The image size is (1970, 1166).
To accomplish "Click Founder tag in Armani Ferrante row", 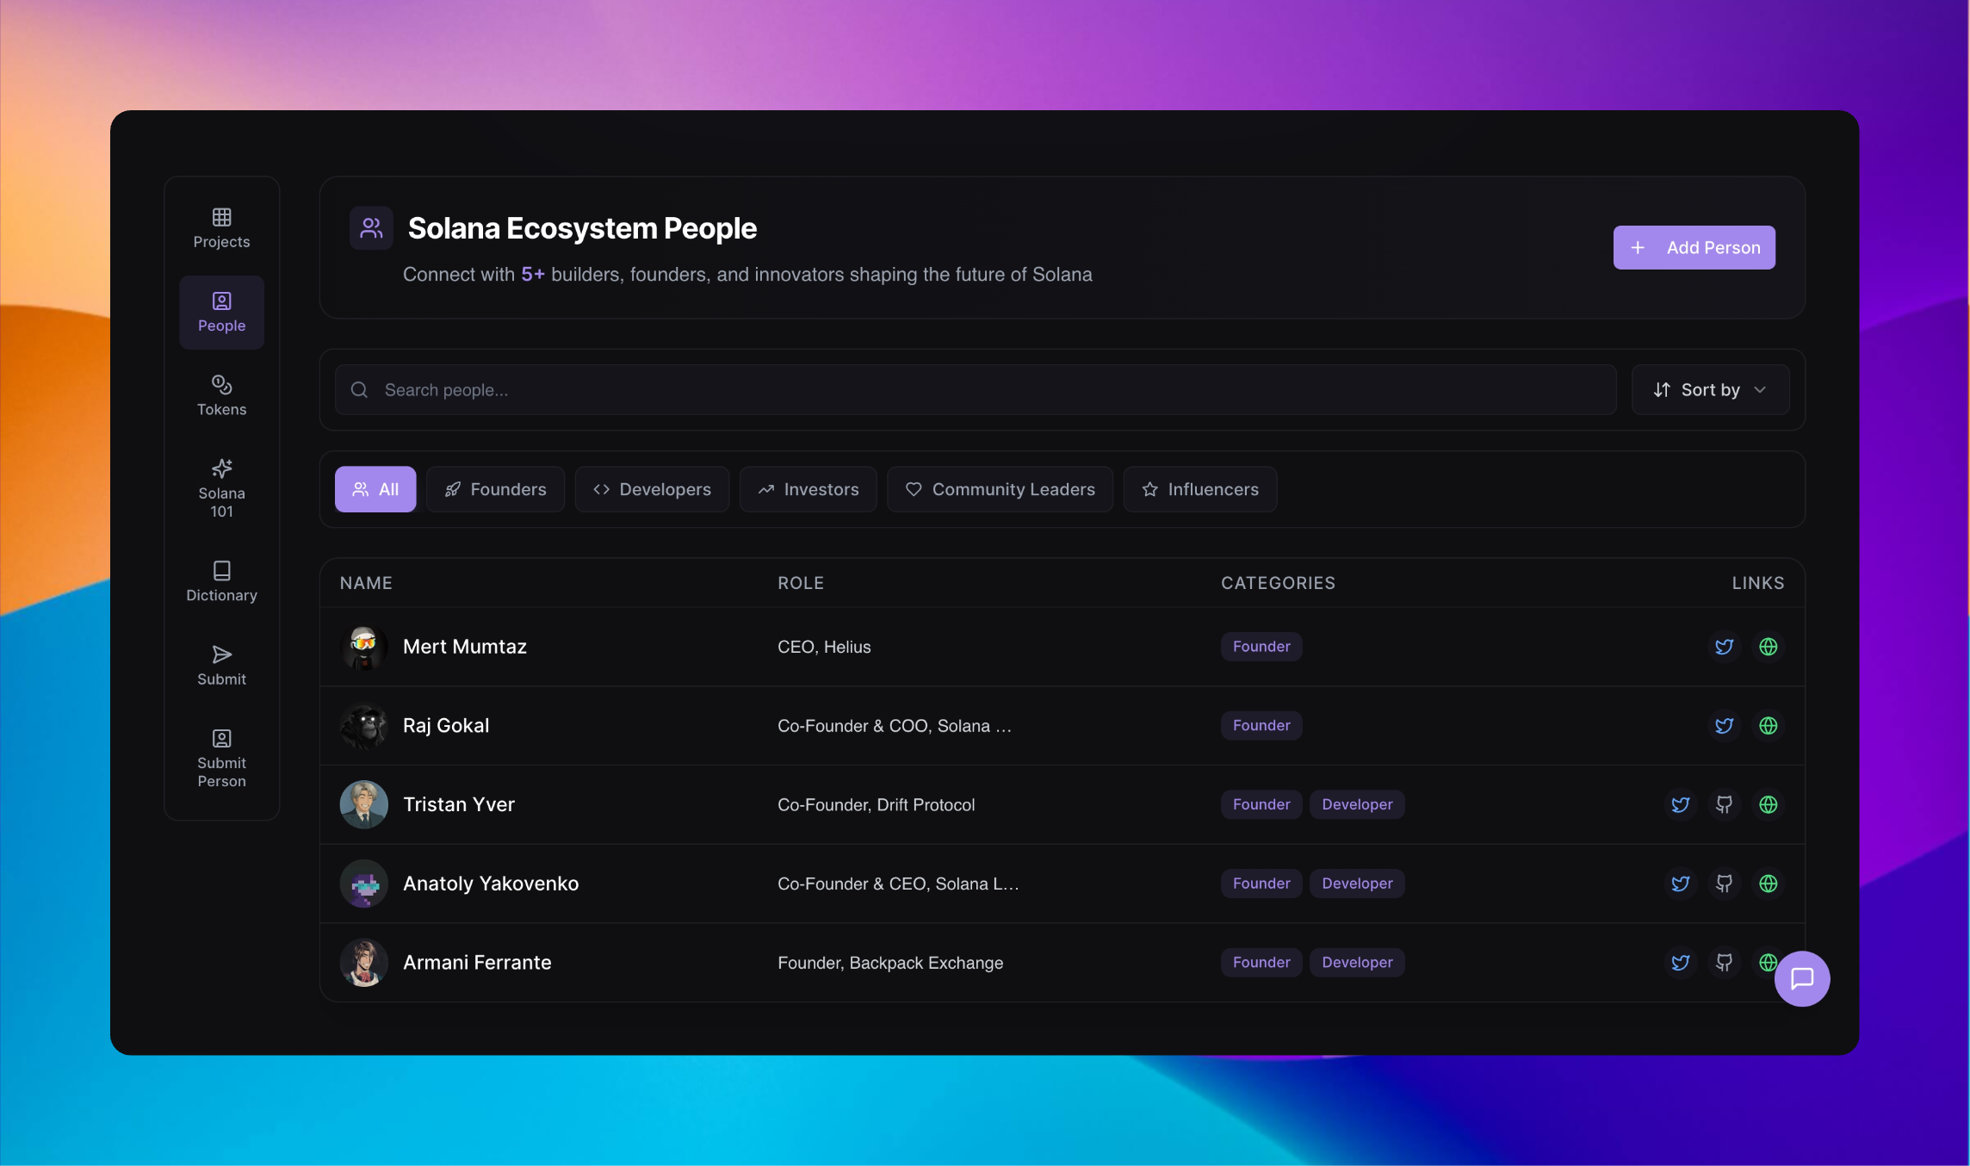I will pos(1261,963).
